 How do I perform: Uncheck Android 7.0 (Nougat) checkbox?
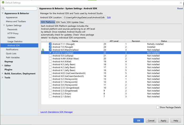(x=50, y=47)
